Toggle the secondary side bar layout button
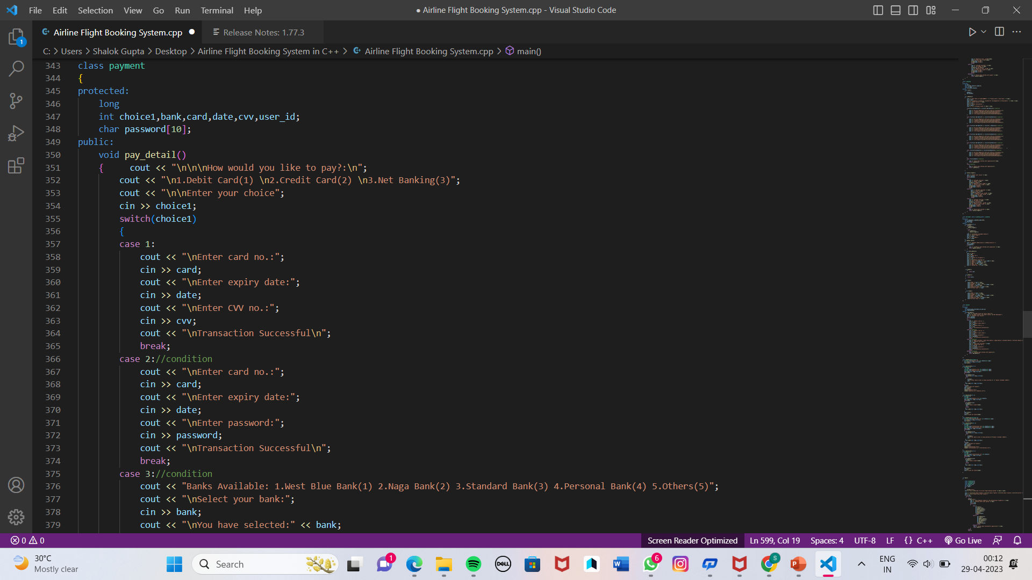Viewport: 1032px width, 580px height. click(x=913, y=10)
